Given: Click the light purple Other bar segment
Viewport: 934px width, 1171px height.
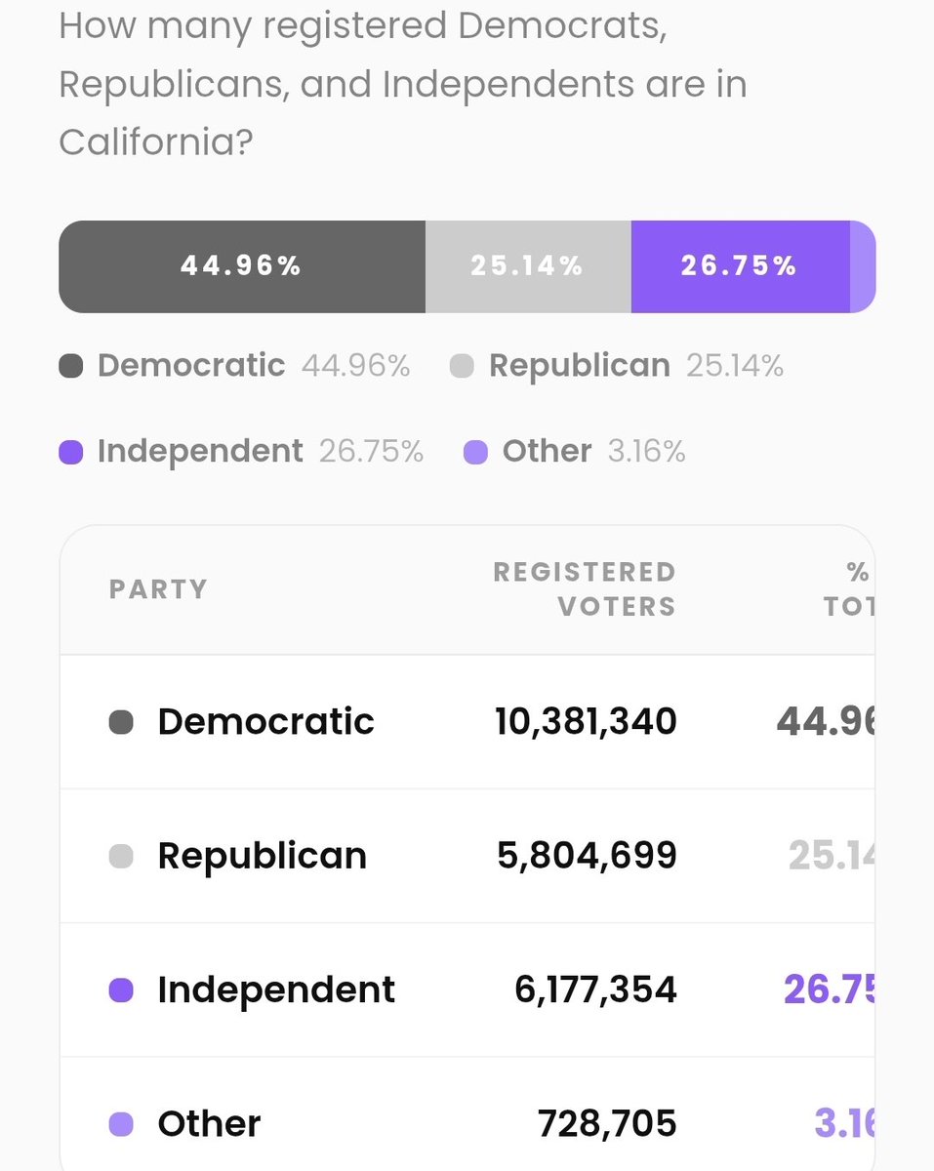Looking at the screenshot, I should [x=863, y=266].
